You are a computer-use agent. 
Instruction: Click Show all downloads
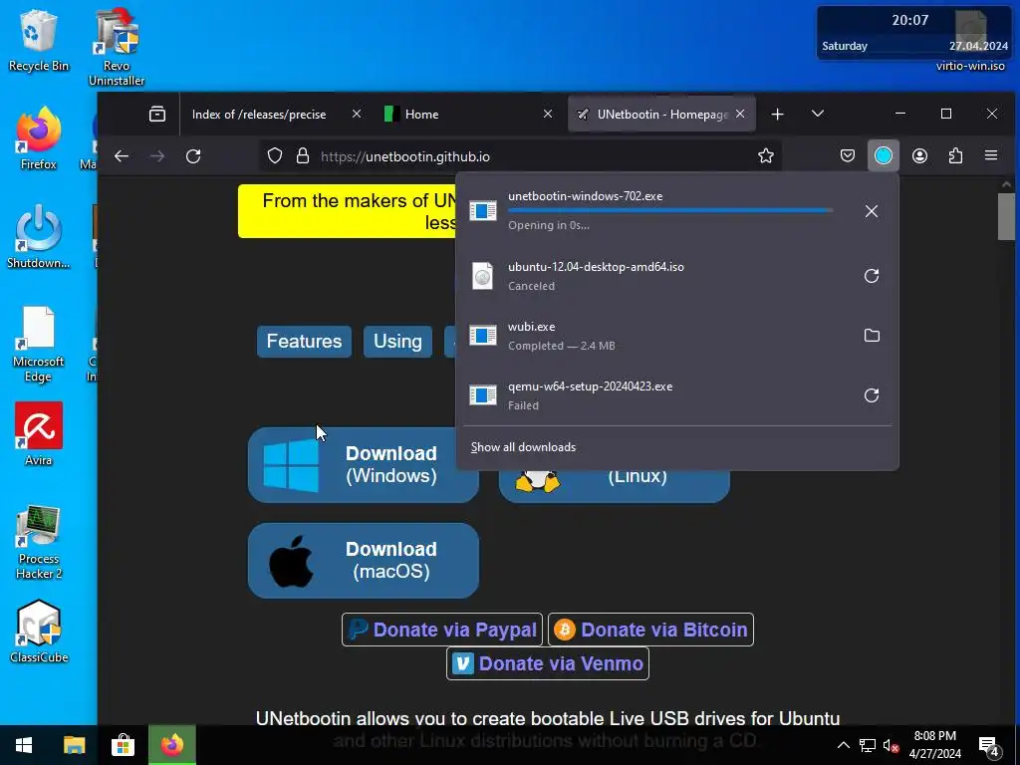click(x=523, y=447)
